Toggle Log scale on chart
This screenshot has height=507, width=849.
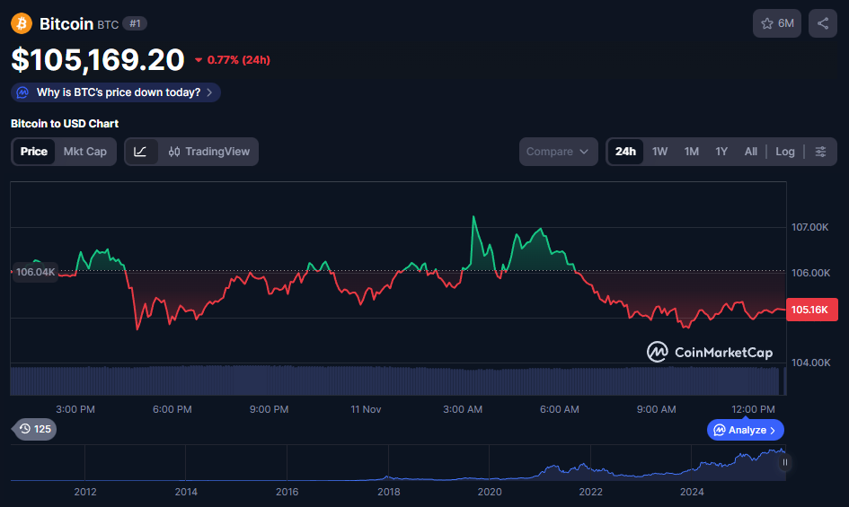pyautogui.click(x=785, y=152)
